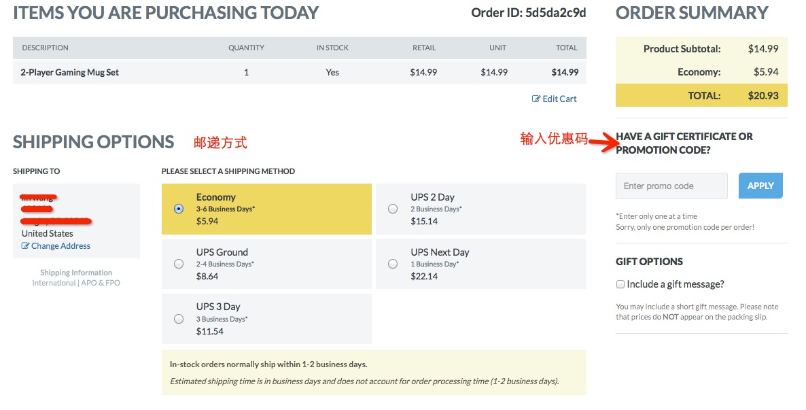Click the Change Address link
Image resolution: width=806 pixels, height=410 pixels.
(x=60, y=246)
